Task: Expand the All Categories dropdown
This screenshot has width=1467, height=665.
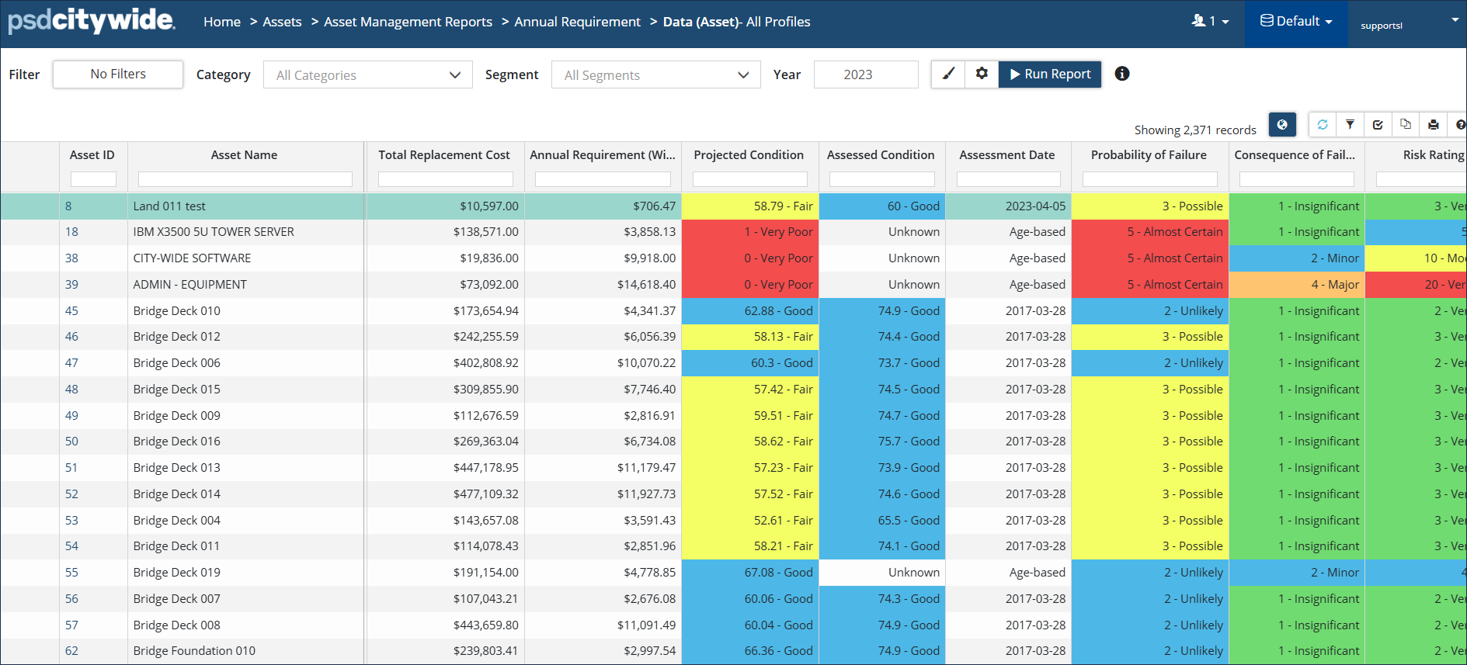Action: click(367, 75)
